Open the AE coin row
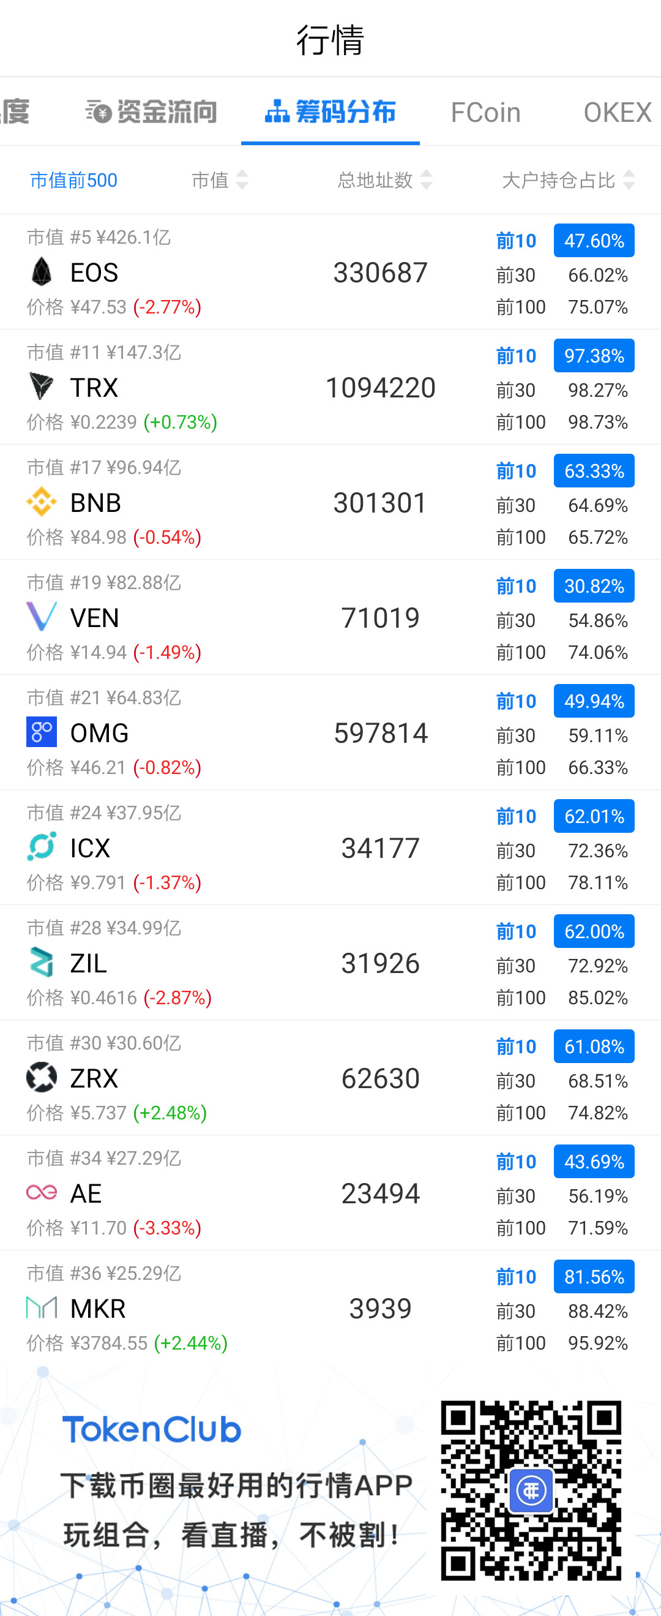 [x=330, y=1192]
